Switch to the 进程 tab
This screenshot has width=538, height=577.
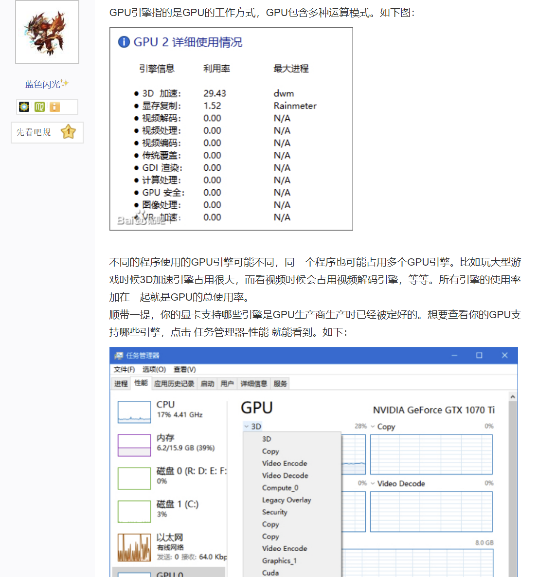tap(121, 384)
